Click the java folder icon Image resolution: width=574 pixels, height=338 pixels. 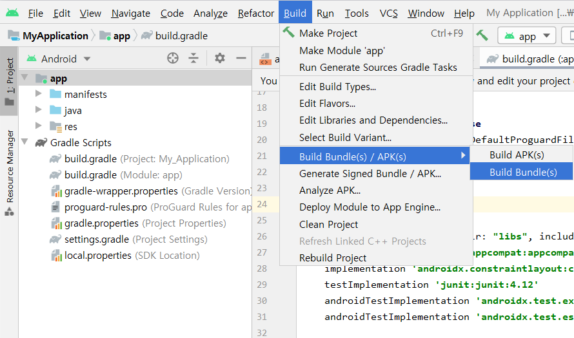(55, 110)
